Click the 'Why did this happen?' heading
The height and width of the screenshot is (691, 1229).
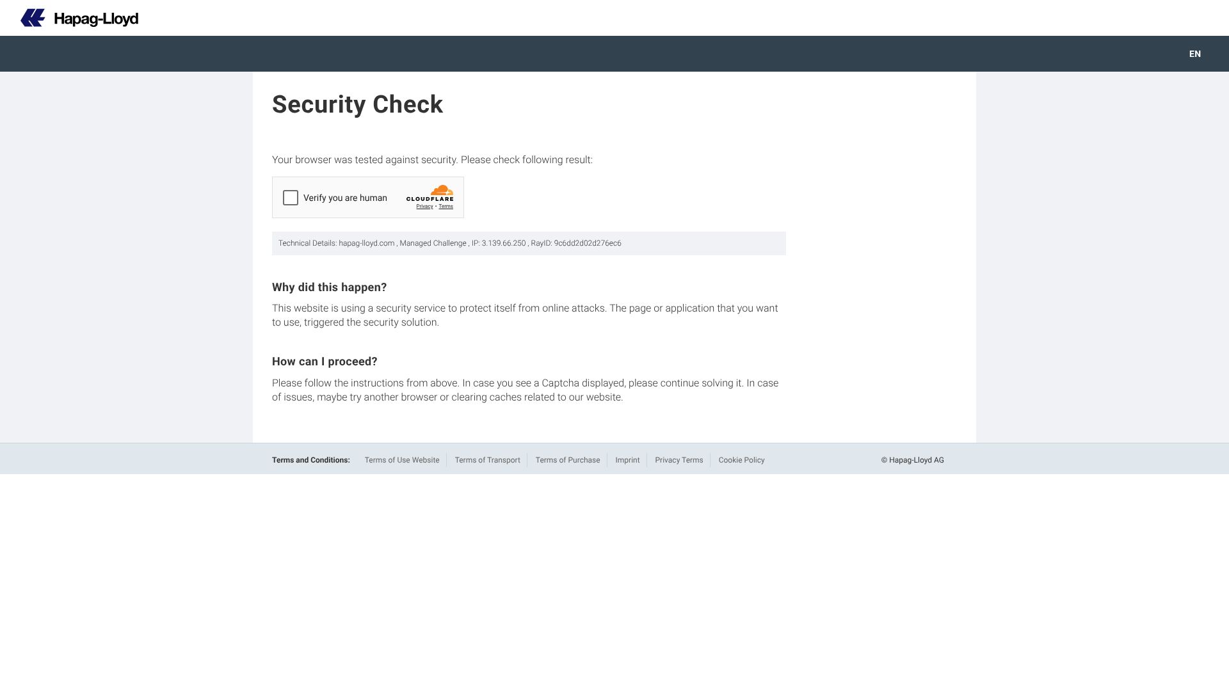pyautogui.click(x=329, y=287)
